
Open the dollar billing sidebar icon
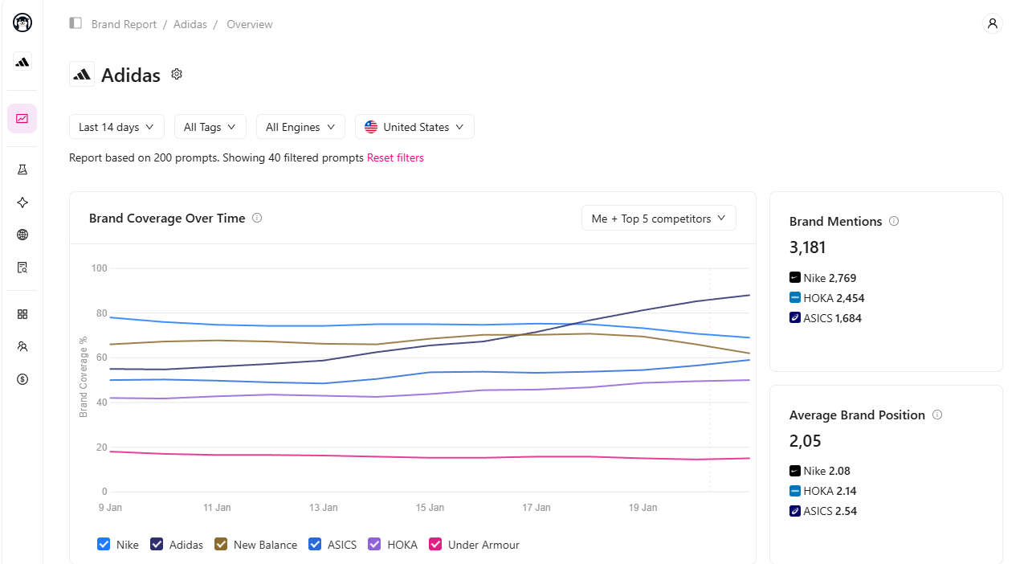click(22, 379)
